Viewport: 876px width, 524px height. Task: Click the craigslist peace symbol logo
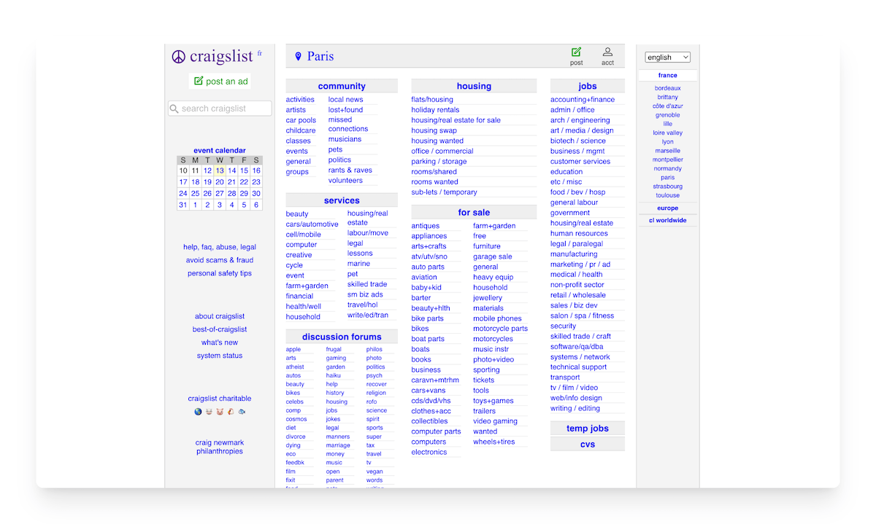point(179,57)
